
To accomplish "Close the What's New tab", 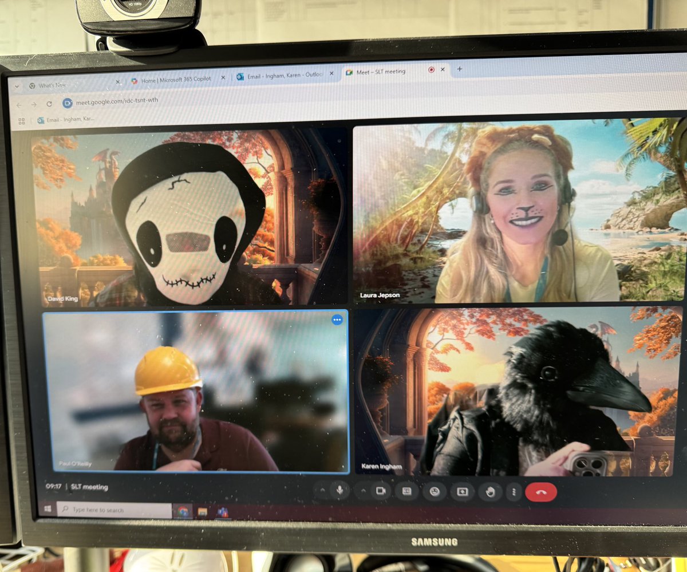I will [x=118, y=82].
